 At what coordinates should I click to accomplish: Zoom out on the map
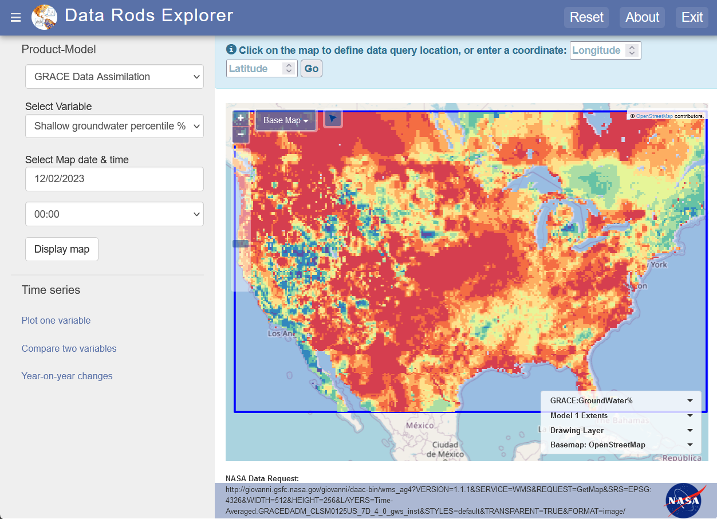pyautogui.click(x=241, y=135)
